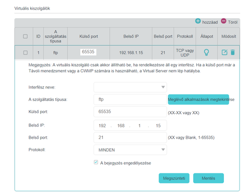Check the select-all checkbox in table header
This screenshot has height=193, width=241.
(25, 36)
